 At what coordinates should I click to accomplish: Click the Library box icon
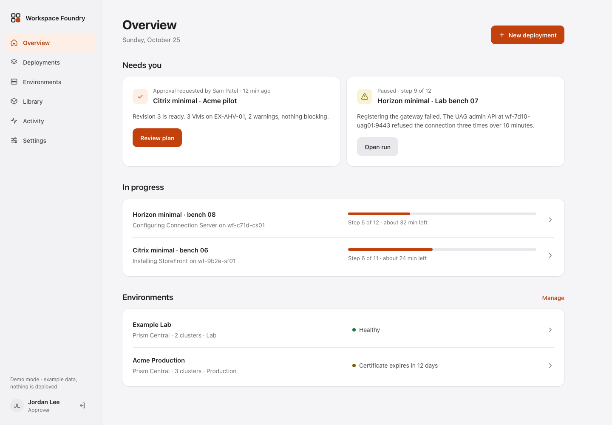[x=14, y=101]
